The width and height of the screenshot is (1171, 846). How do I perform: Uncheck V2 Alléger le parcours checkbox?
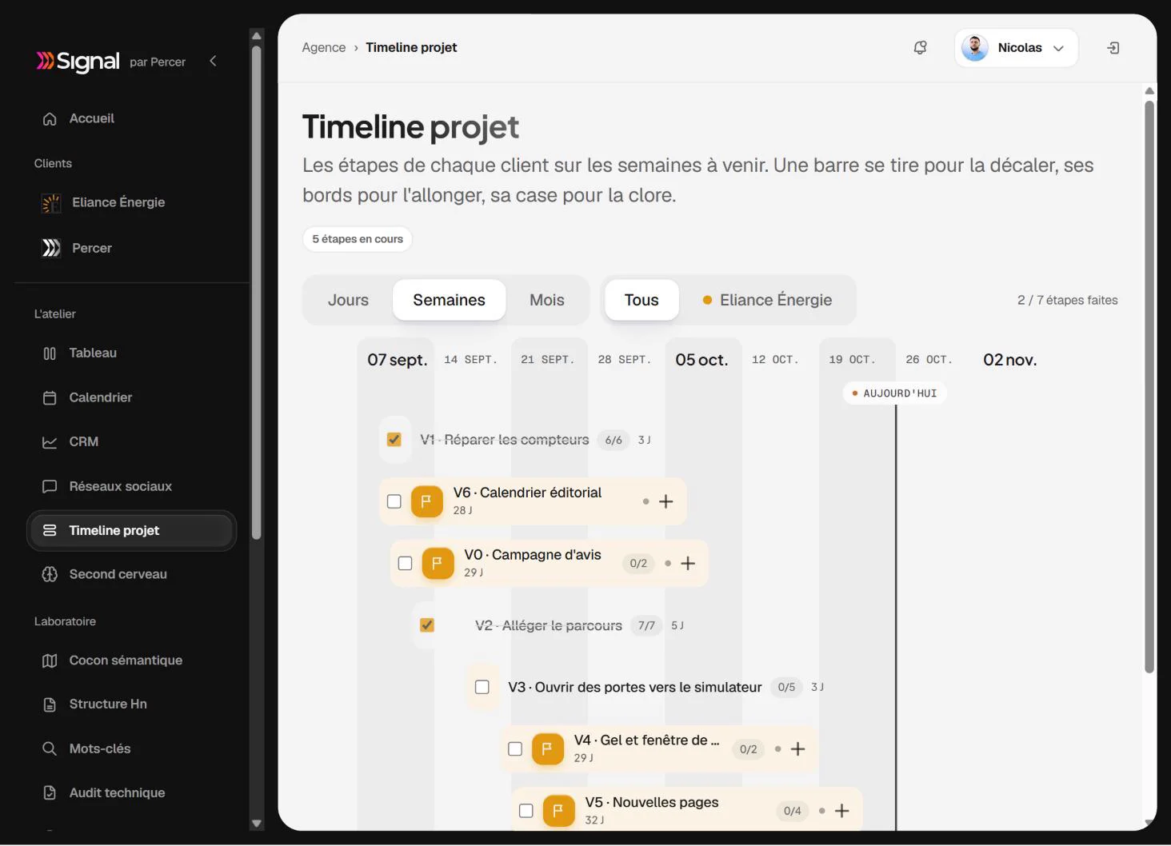point(427,625)
